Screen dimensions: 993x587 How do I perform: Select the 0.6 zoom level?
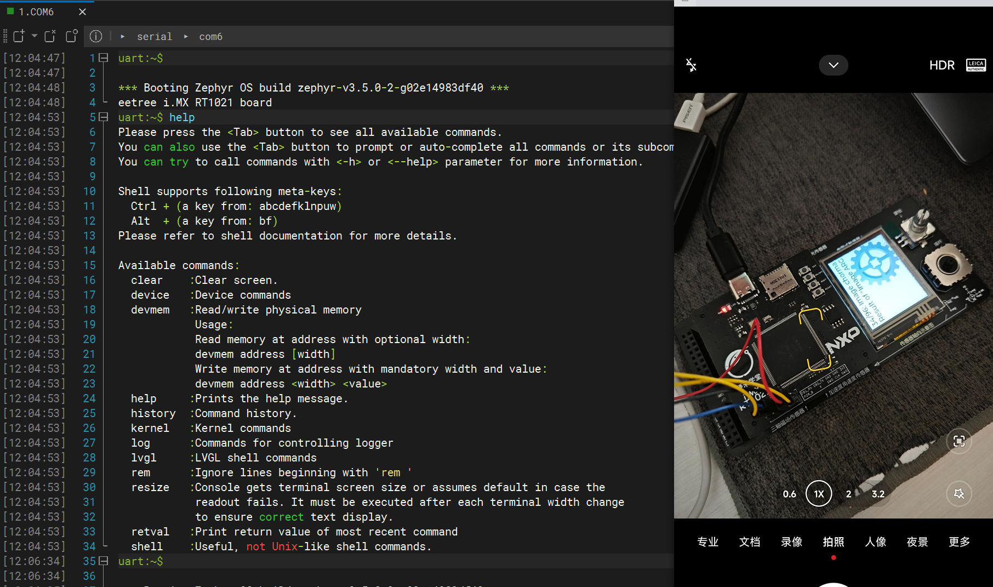pyautogui.click(x=789, y=494)
